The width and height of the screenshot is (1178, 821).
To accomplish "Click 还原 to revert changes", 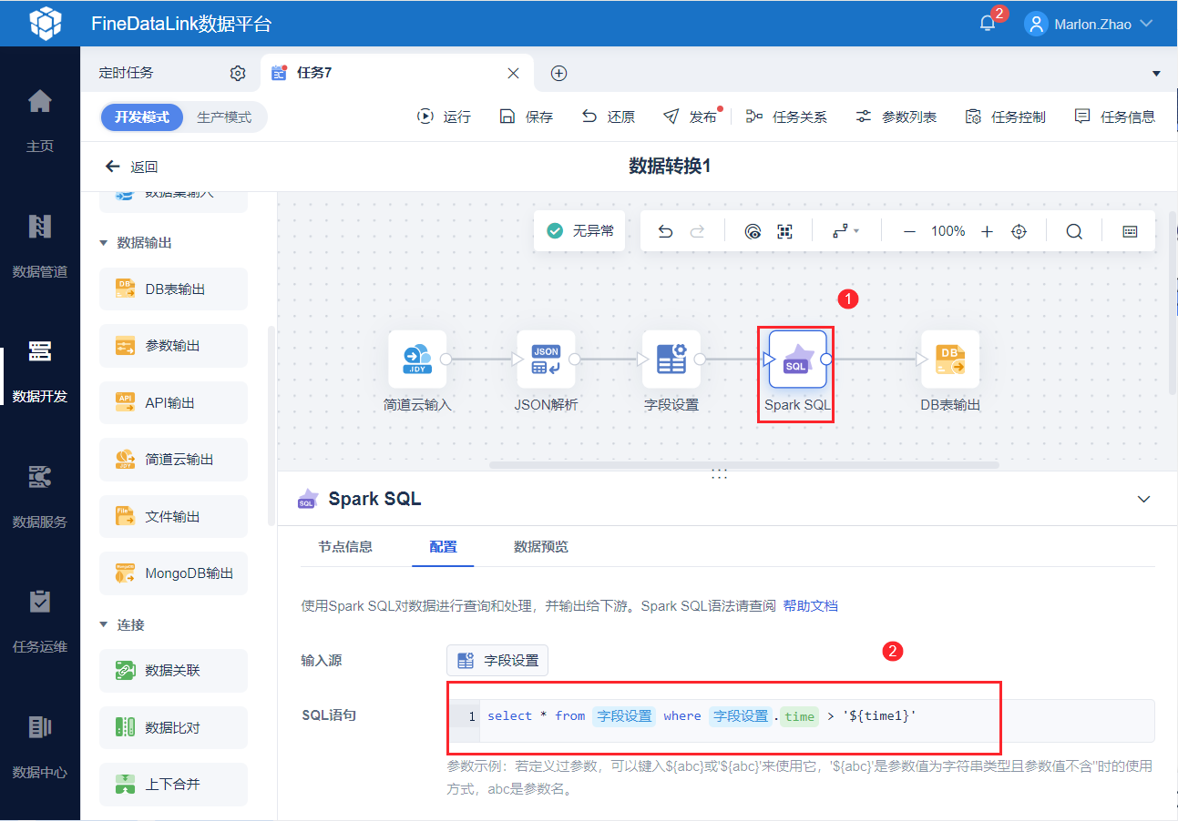I will (609, 117).
